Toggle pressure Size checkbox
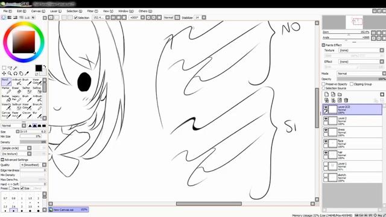This screenshot has height=217, width=386. coord(22,188)
